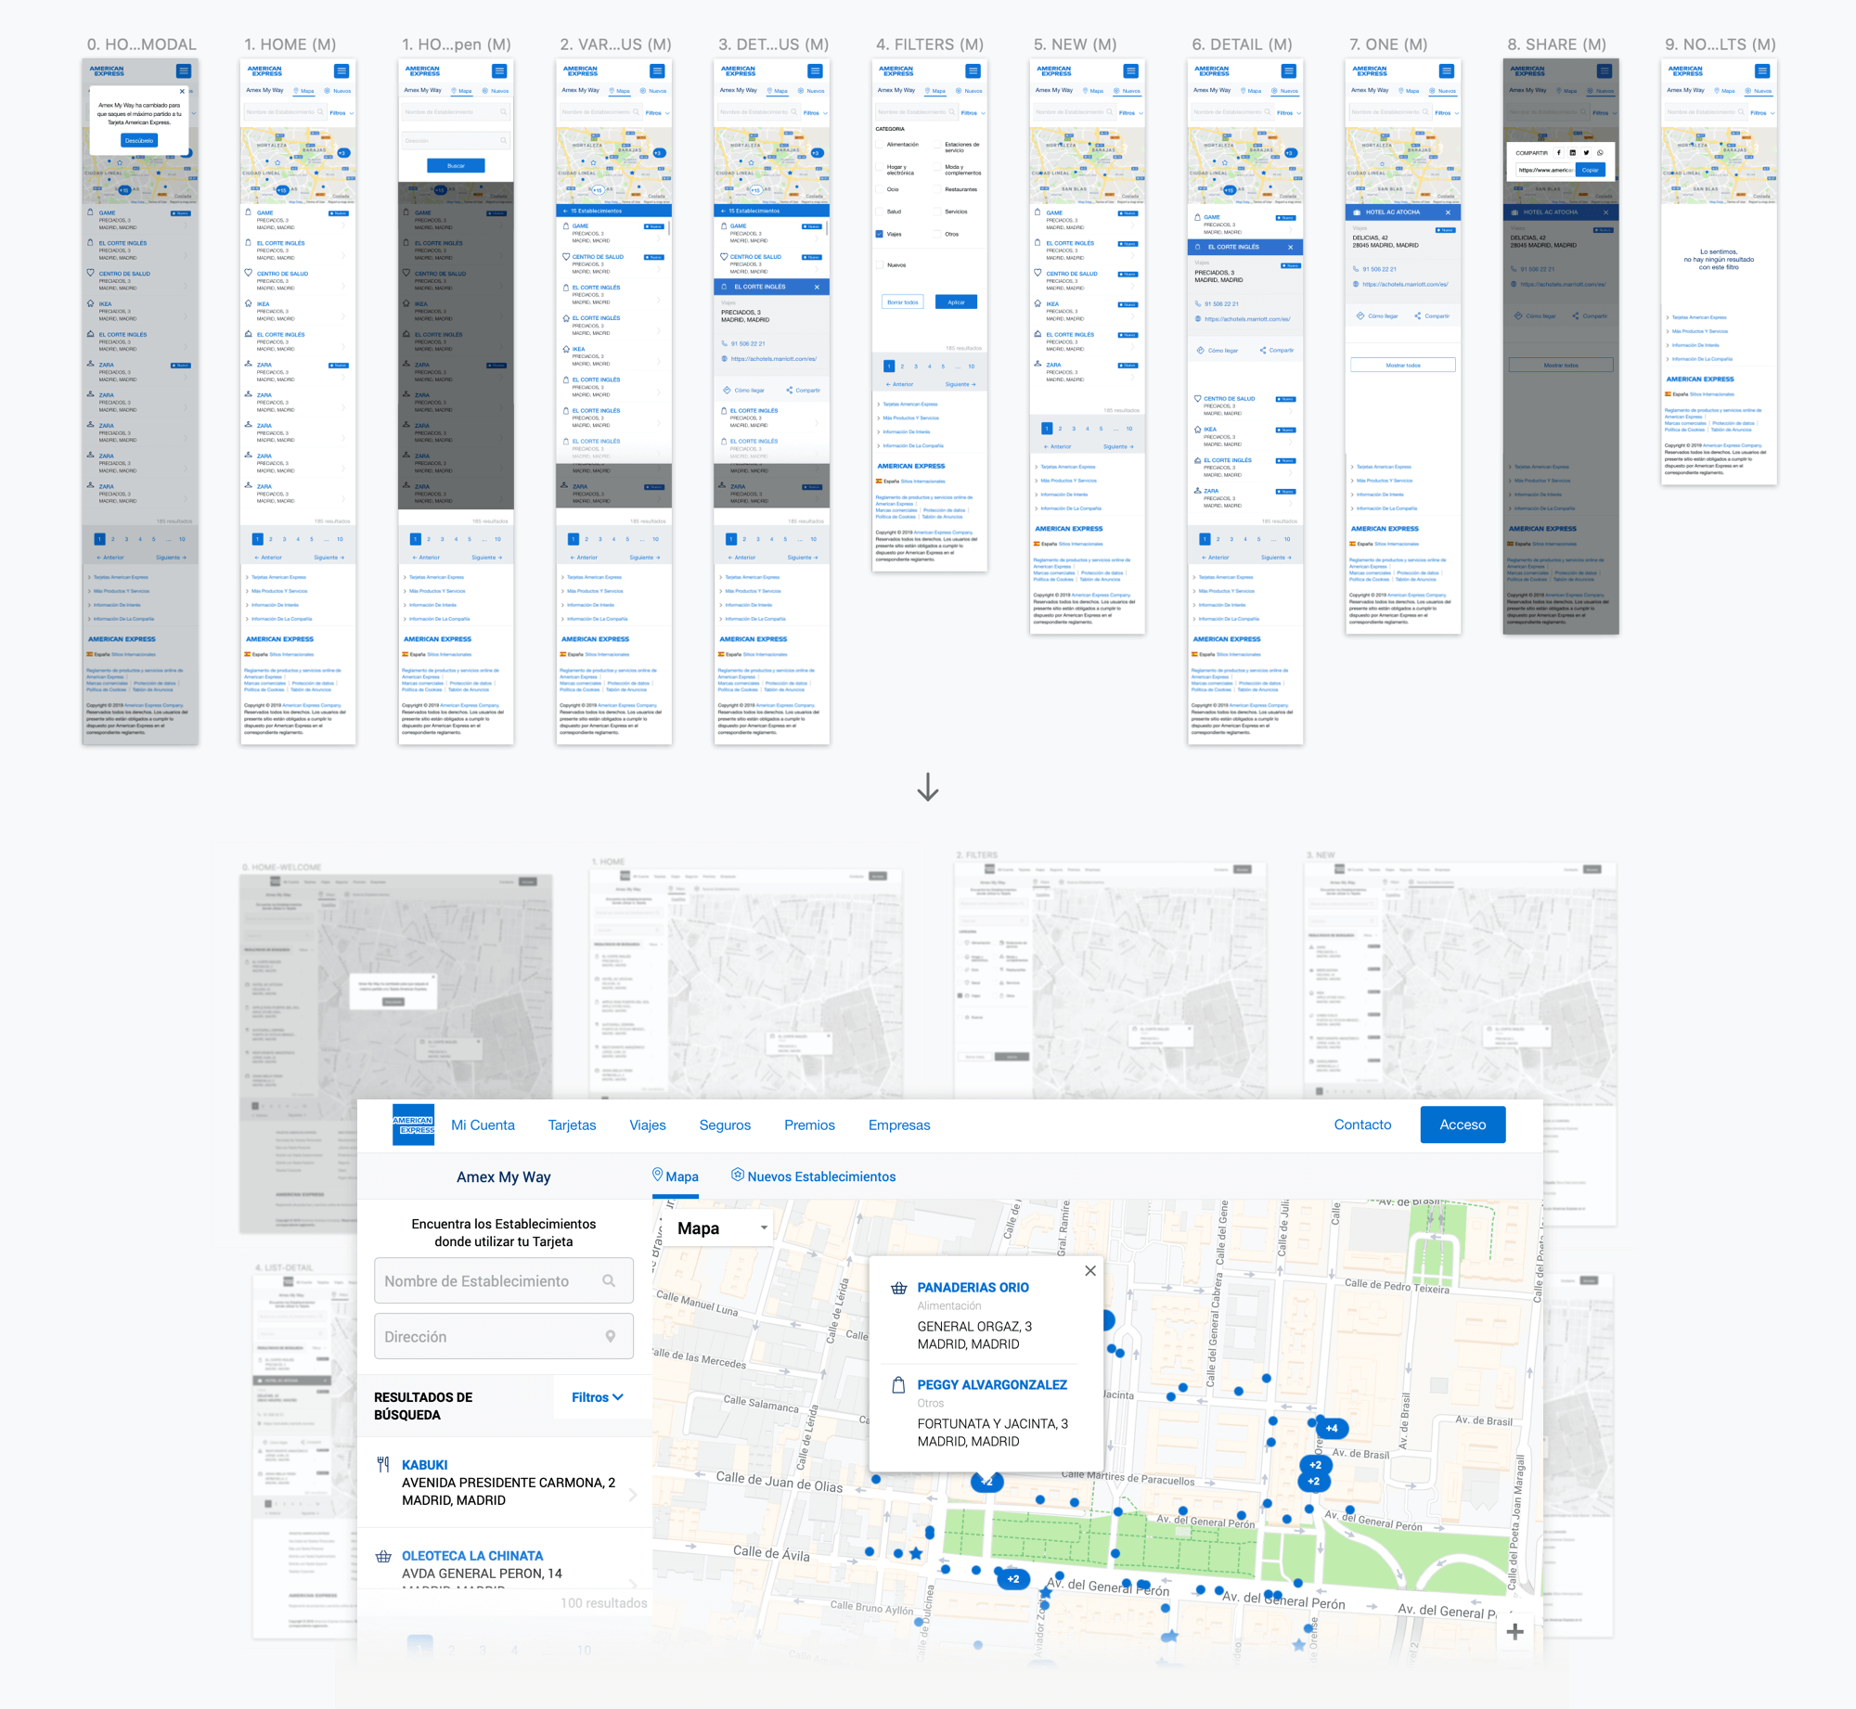This screenshot has width=1856, height=1709.
Task: Switch to Nuevos Establecimientos tab
Action: coord(814,1176)
